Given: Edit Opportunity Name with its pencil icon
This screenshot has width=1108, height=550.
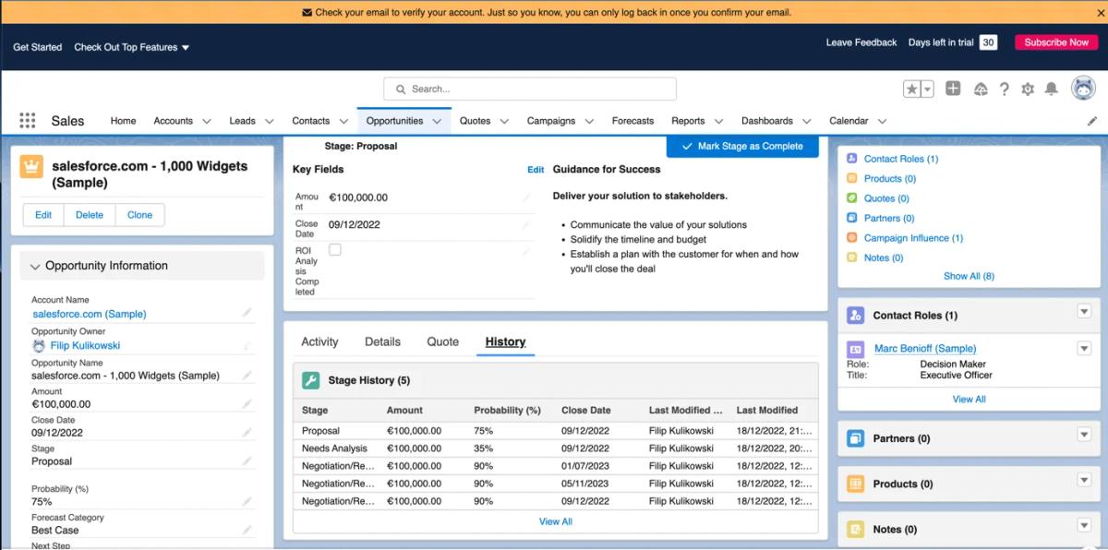Looking at the screenshot, I should pos(247,376).
